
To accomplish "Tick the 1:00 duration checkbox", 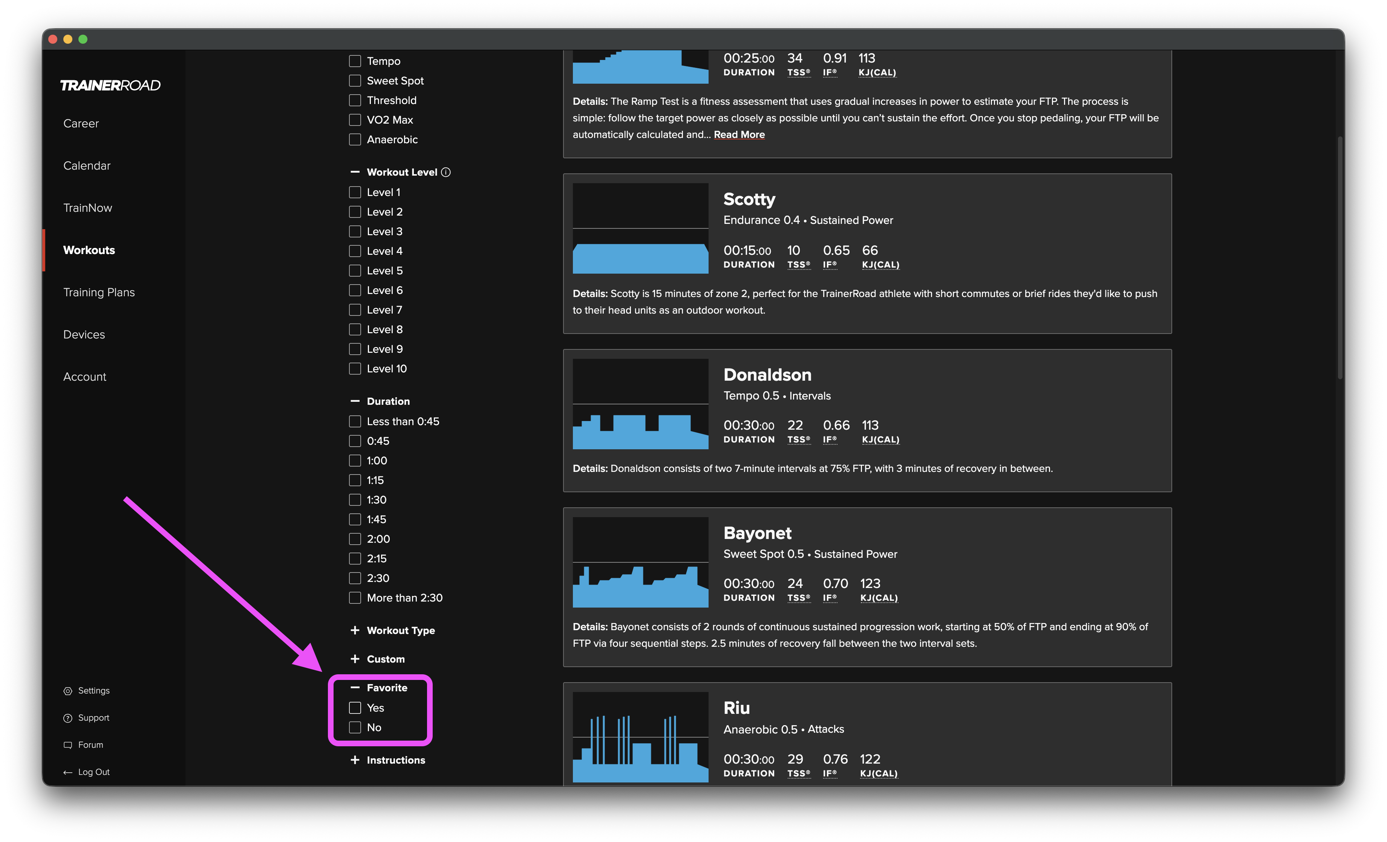I will (355, 461).
